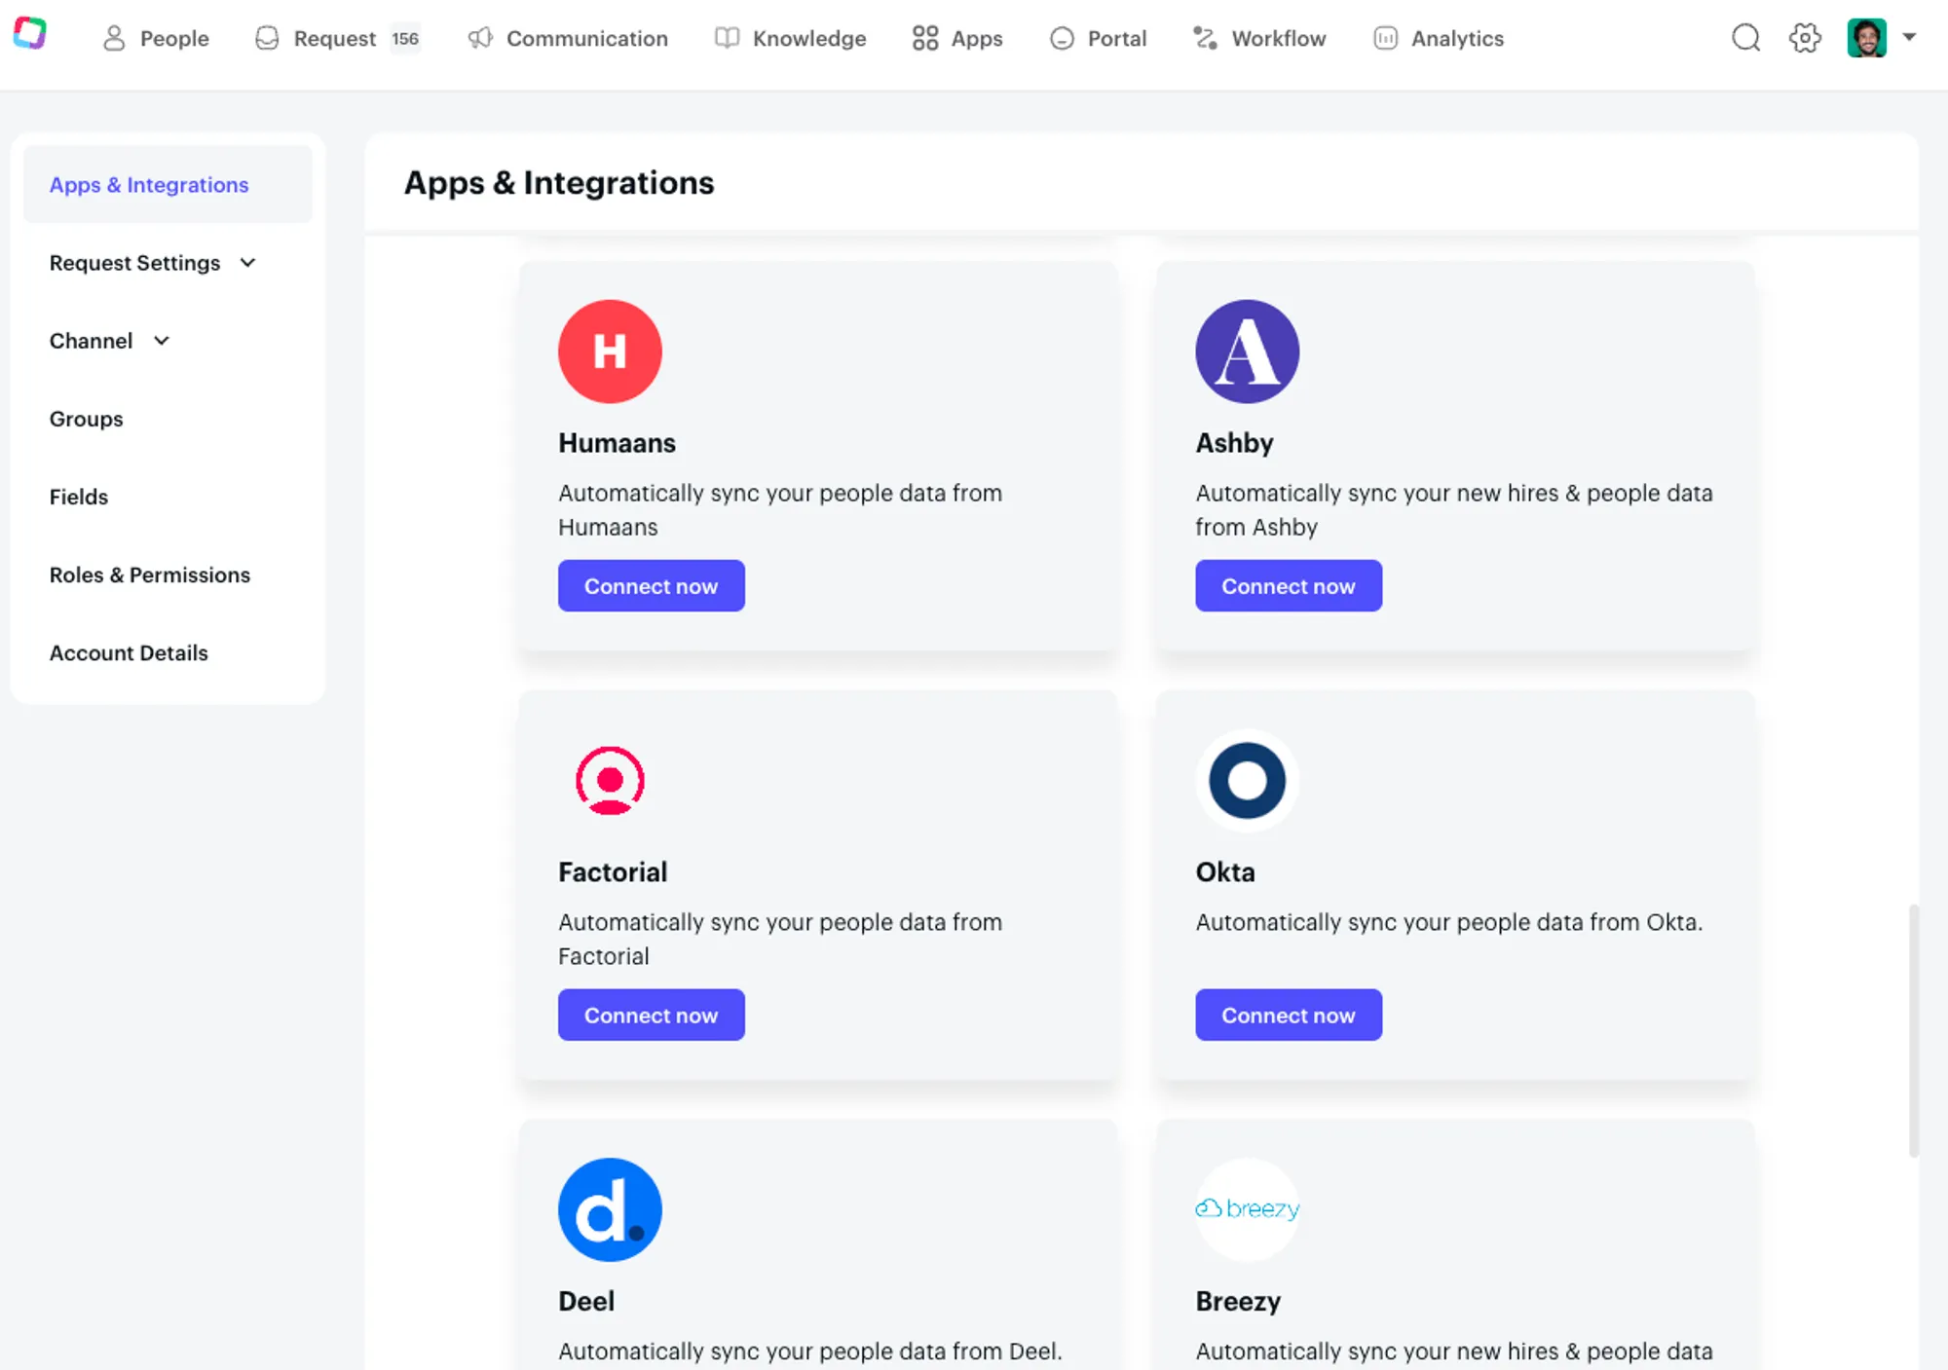Open the Apps menu
Viewport: 1948px width, 1370px height.
point(957,38)
